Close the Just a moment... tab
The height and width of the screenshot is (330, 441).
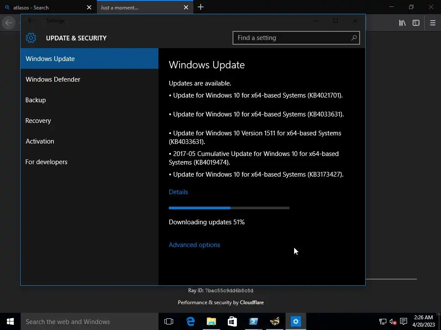186,8
